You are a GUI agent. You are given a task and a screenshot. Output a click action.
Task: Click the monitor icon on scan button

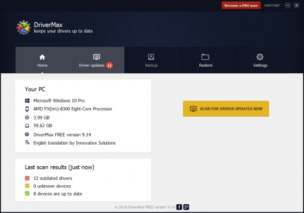tap(193, 109)
